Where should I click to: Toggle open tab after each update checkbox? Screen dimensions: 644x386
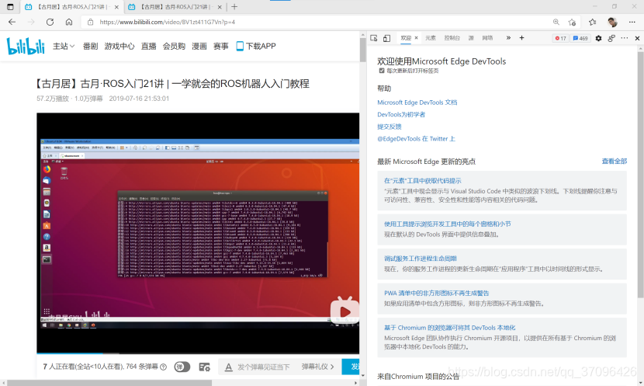382,71
